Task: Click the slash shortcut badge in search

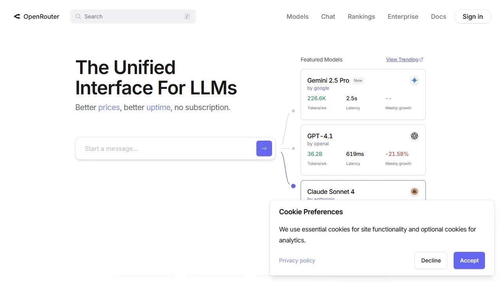Action: point(187,16)
